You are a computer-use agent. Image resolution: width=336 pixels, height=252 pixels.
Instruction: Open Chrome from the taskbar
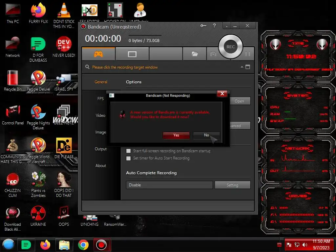click(x=83, y=244)
